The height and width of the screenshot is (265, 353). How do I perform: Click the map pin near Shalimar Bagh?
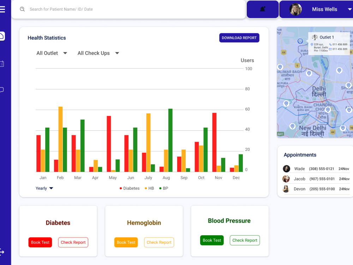tap(280, 67)
